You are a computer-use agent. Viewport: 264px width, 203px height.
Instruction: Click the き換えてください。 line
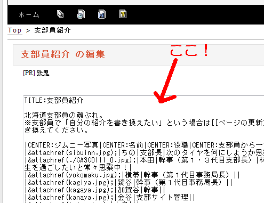(x=56, y=130)
